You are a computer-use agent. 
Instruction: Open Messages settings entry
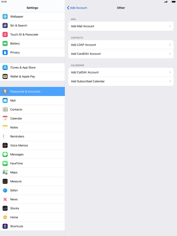point(32,155)
